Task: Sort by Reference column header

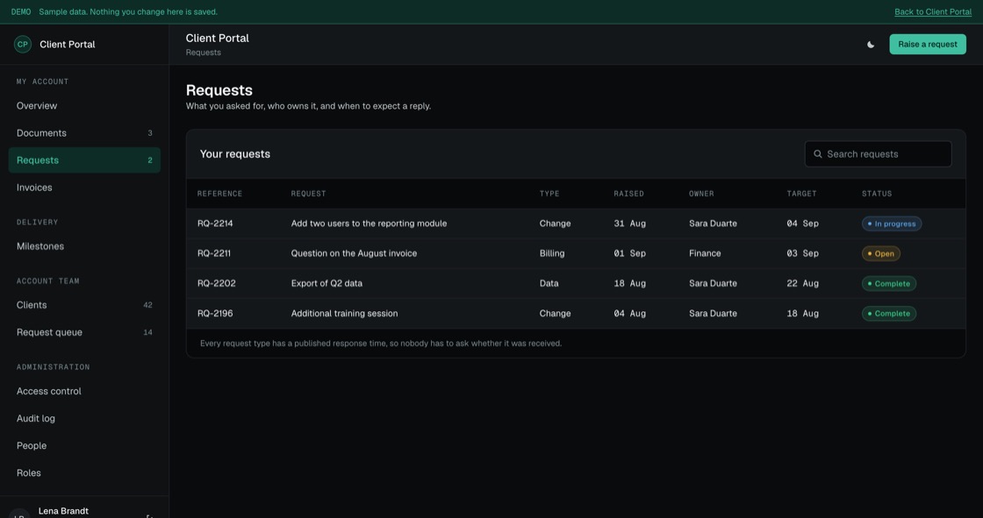Action: point(219,194)
